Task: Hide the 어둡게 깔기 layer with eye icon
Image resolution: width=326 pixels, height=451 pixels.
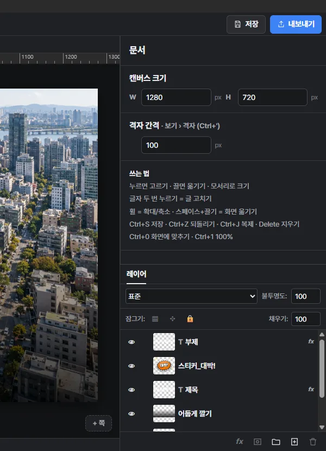Action: tap(131, 414)
